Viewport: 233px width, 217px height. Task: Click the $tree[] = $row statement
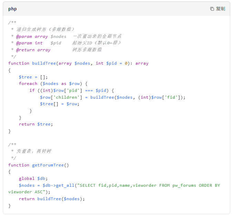pyautogui.click(x=59, y=104)
